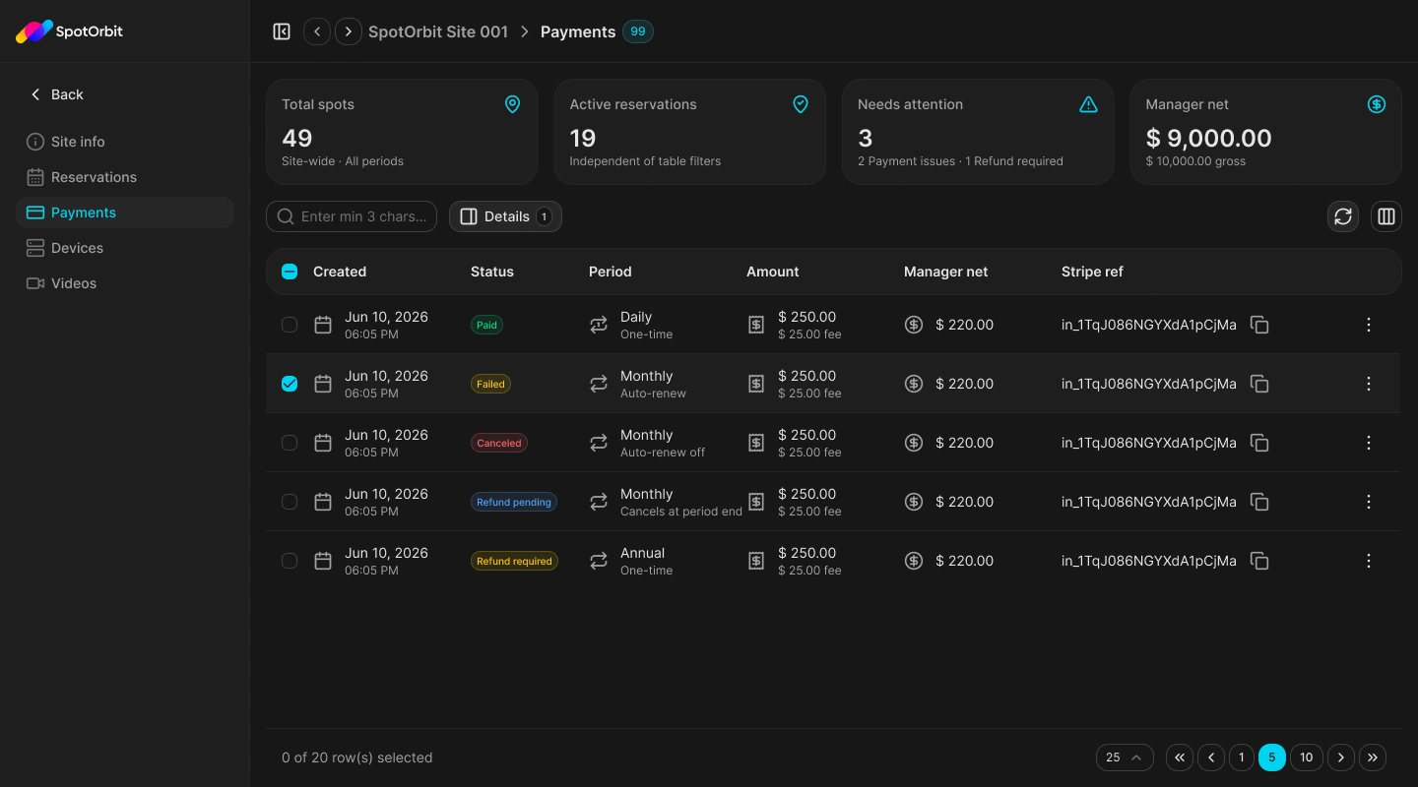This screenshot has width=1418, height=787.
Task: Open Videos in sidebar
Action: tap(125, 283)
